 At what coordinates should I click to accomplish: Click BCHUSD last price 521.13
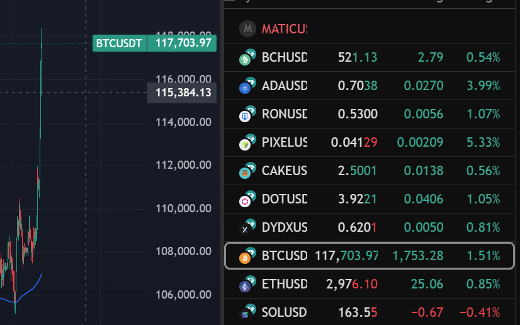pos(358,57)
